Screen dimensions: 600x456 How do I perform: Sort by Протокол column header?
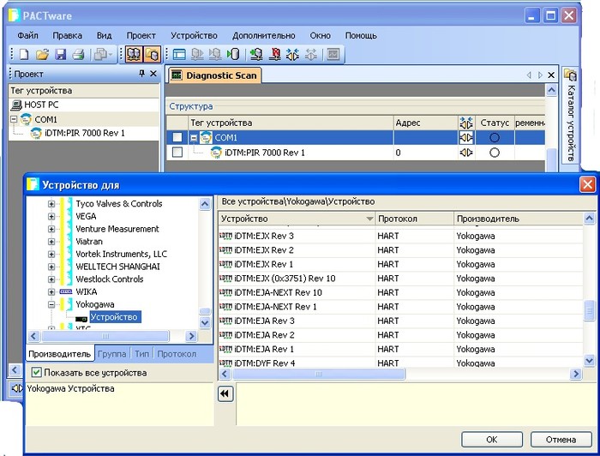click(x=414, y=219)
